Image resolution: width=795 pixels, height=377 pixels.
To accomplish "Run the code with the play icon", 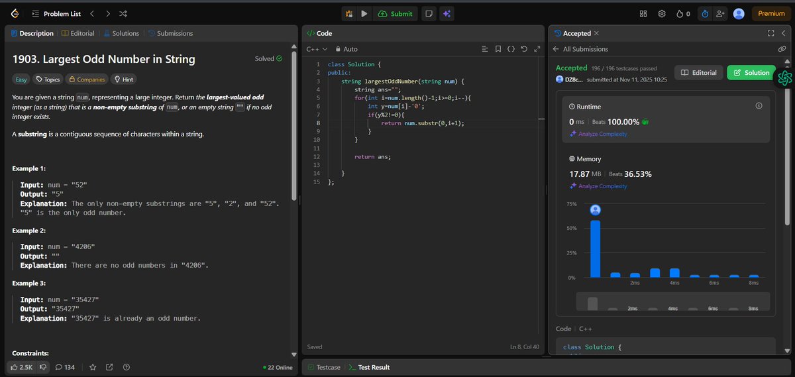I will tap(364, 13).
